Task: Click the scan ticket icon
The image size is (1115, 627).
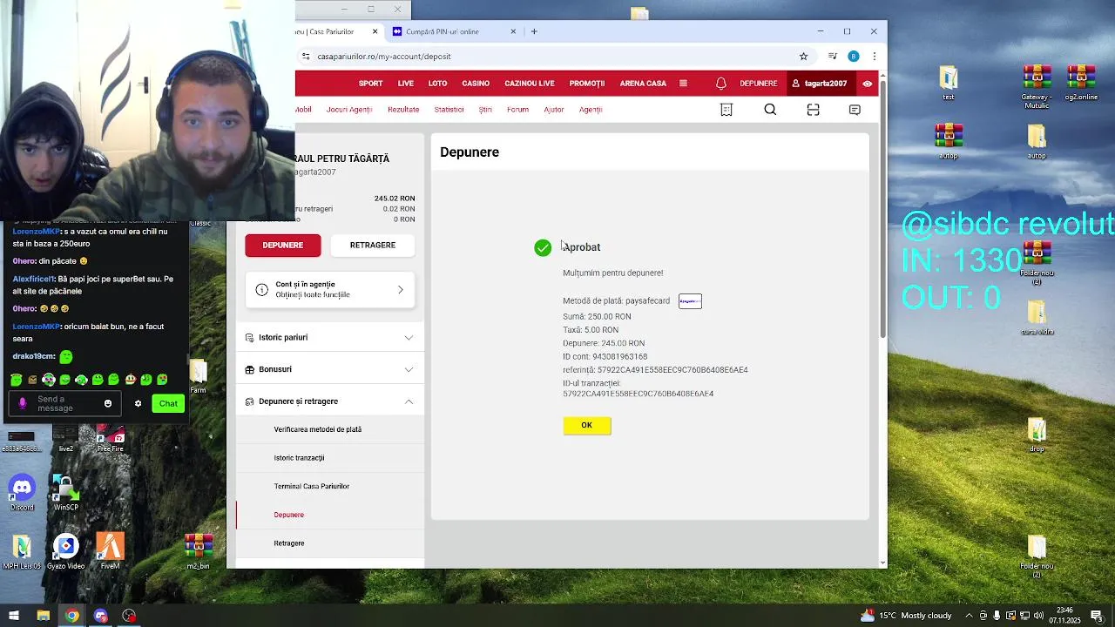Action: 813,110
